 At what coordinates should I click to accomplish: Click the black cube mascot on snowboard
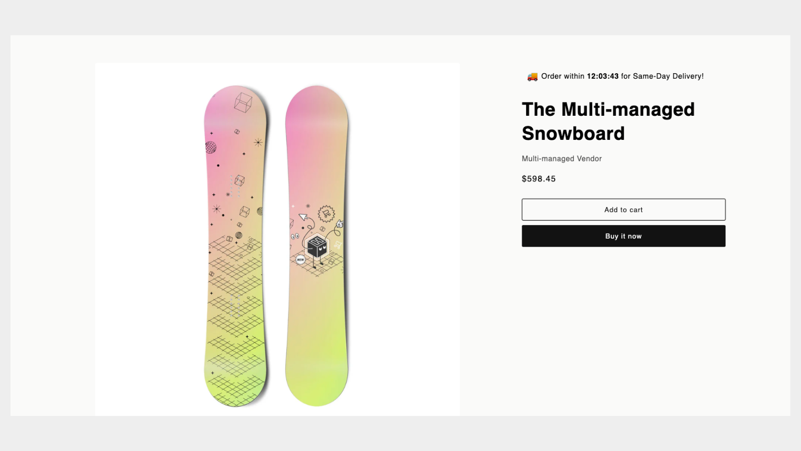click(317, 246)
